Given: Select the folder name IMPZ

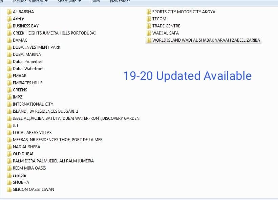Looking at the screenshot, I should pos(18,97).
